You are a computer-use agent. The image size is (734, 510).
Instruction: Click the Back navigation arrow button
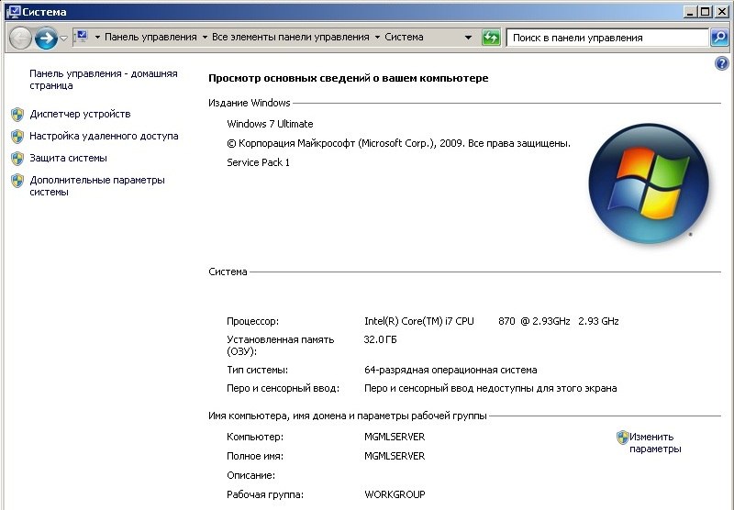[20, 39]
